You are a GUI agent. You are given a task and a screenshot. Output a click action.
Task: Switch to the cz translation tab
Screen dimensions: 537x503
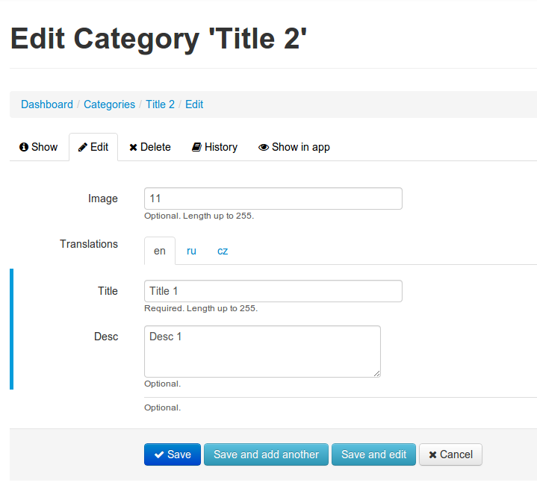point(223,251)
